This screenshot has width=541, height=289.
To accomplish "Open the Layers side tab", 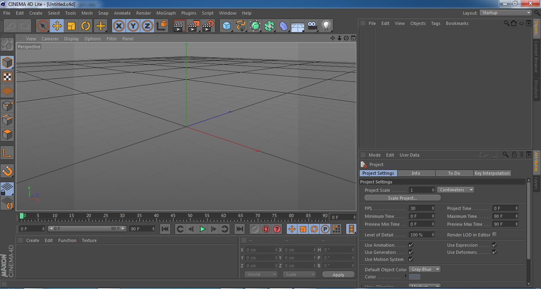I will point(536,183).
